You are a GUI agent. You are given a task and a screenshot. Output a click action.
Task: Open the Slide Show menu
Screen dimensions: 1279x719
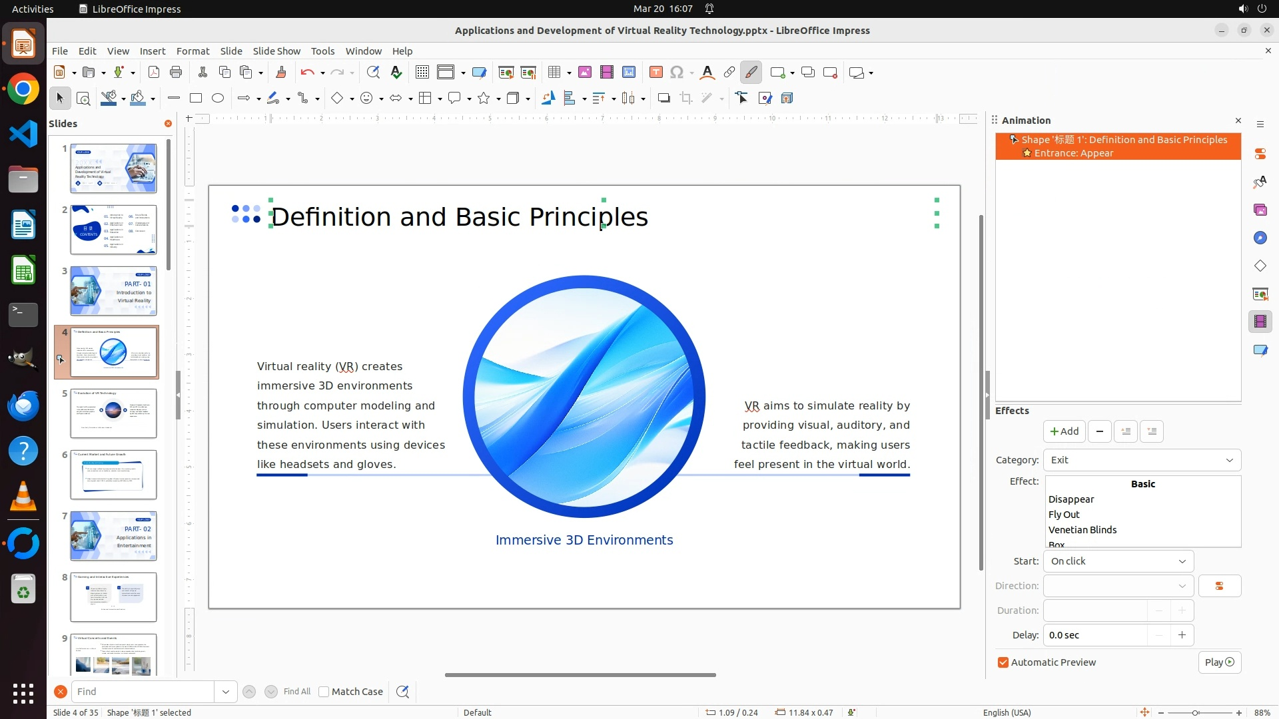pyautogui.click(x=276, y=51)
